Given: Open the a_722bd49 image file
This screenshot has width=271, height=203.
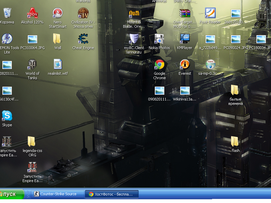Looking at the screenshot, I should coord(210,39).
